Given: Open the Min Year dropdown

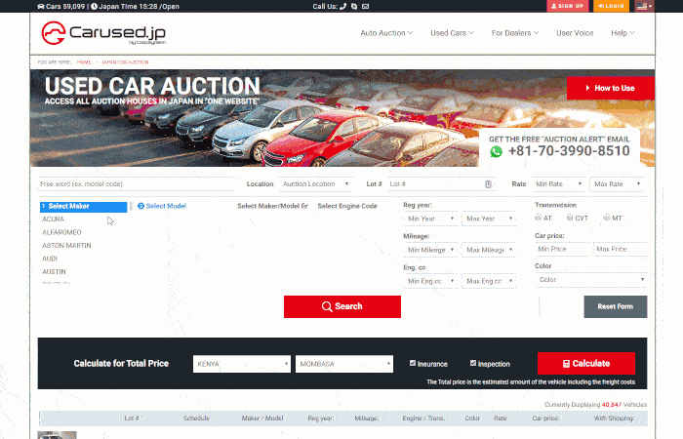Looking at the screenshot, I should [431, 219].
